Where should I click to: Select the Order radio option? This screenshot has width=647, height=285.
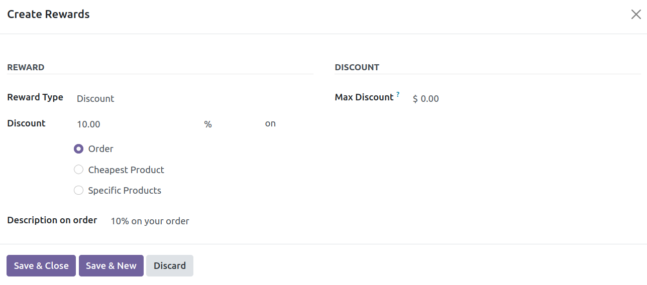click(78, 149)
